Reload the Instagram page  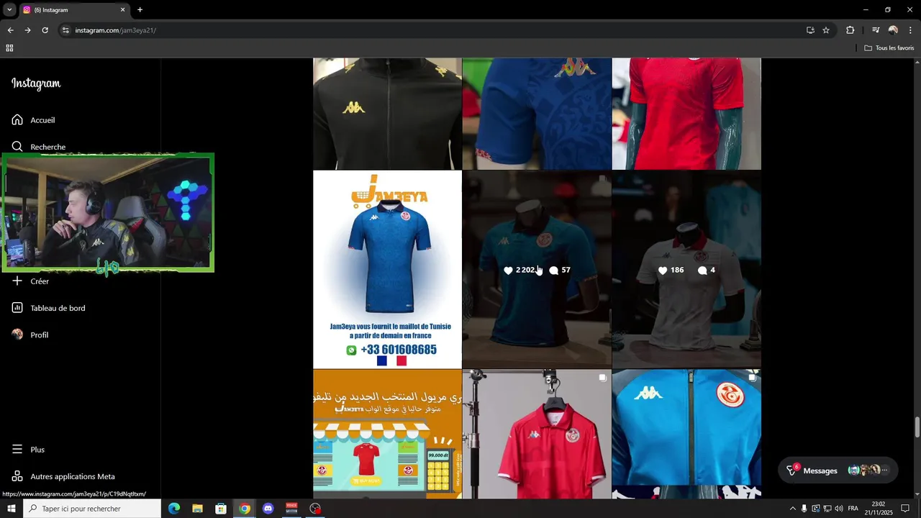45,30
